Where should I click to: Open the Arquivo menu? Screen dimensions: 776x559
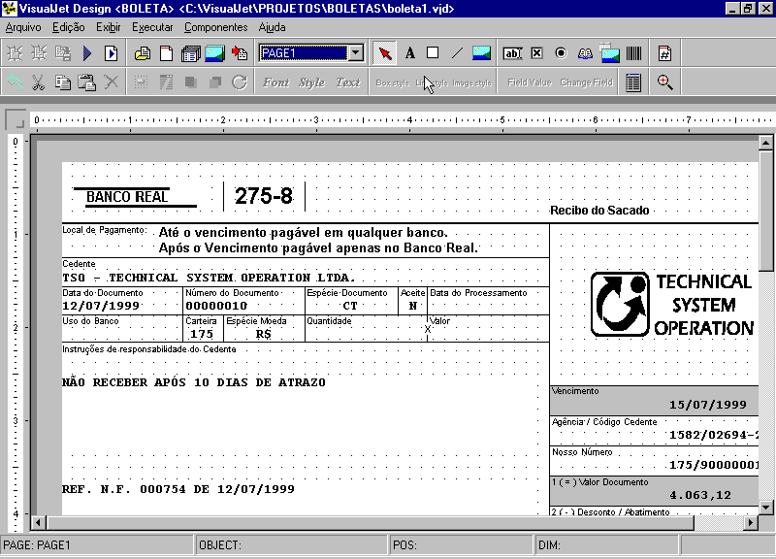coord(24,28)
